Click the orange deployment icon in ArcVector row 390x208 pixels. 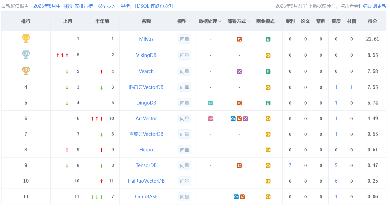coord(239,119)
